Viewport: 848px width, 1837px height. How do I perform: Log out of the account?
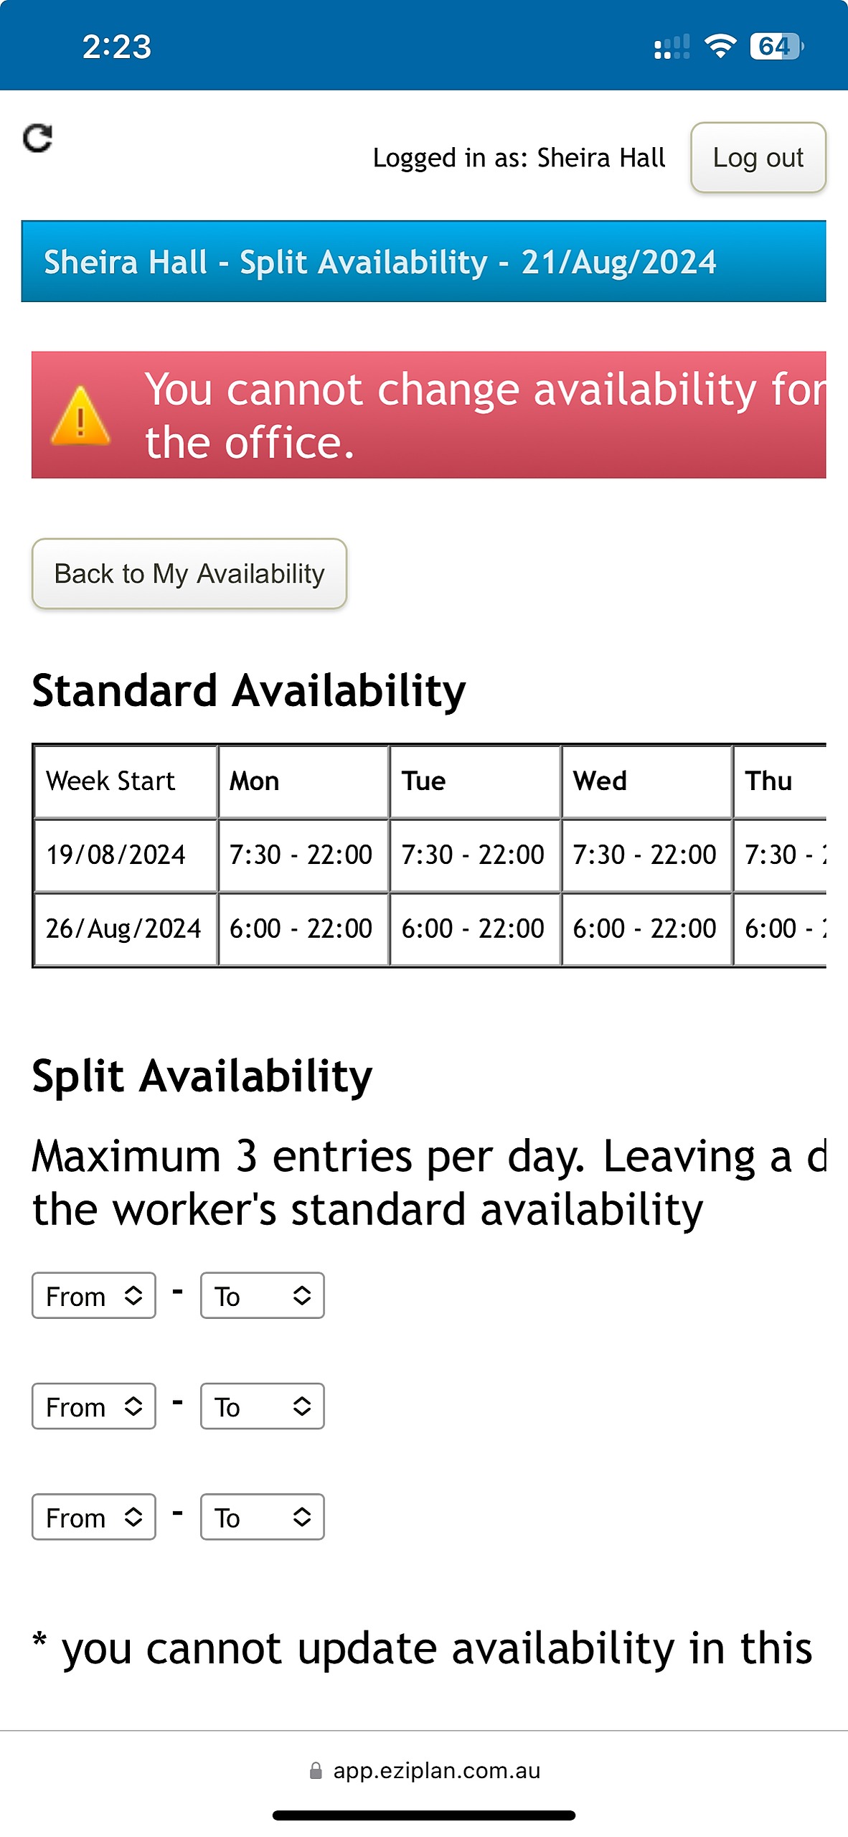758,158
